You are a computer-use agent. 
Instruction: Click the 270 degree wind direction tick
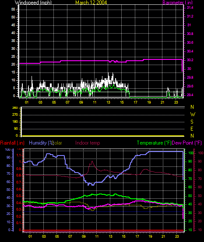coord(16,115)
